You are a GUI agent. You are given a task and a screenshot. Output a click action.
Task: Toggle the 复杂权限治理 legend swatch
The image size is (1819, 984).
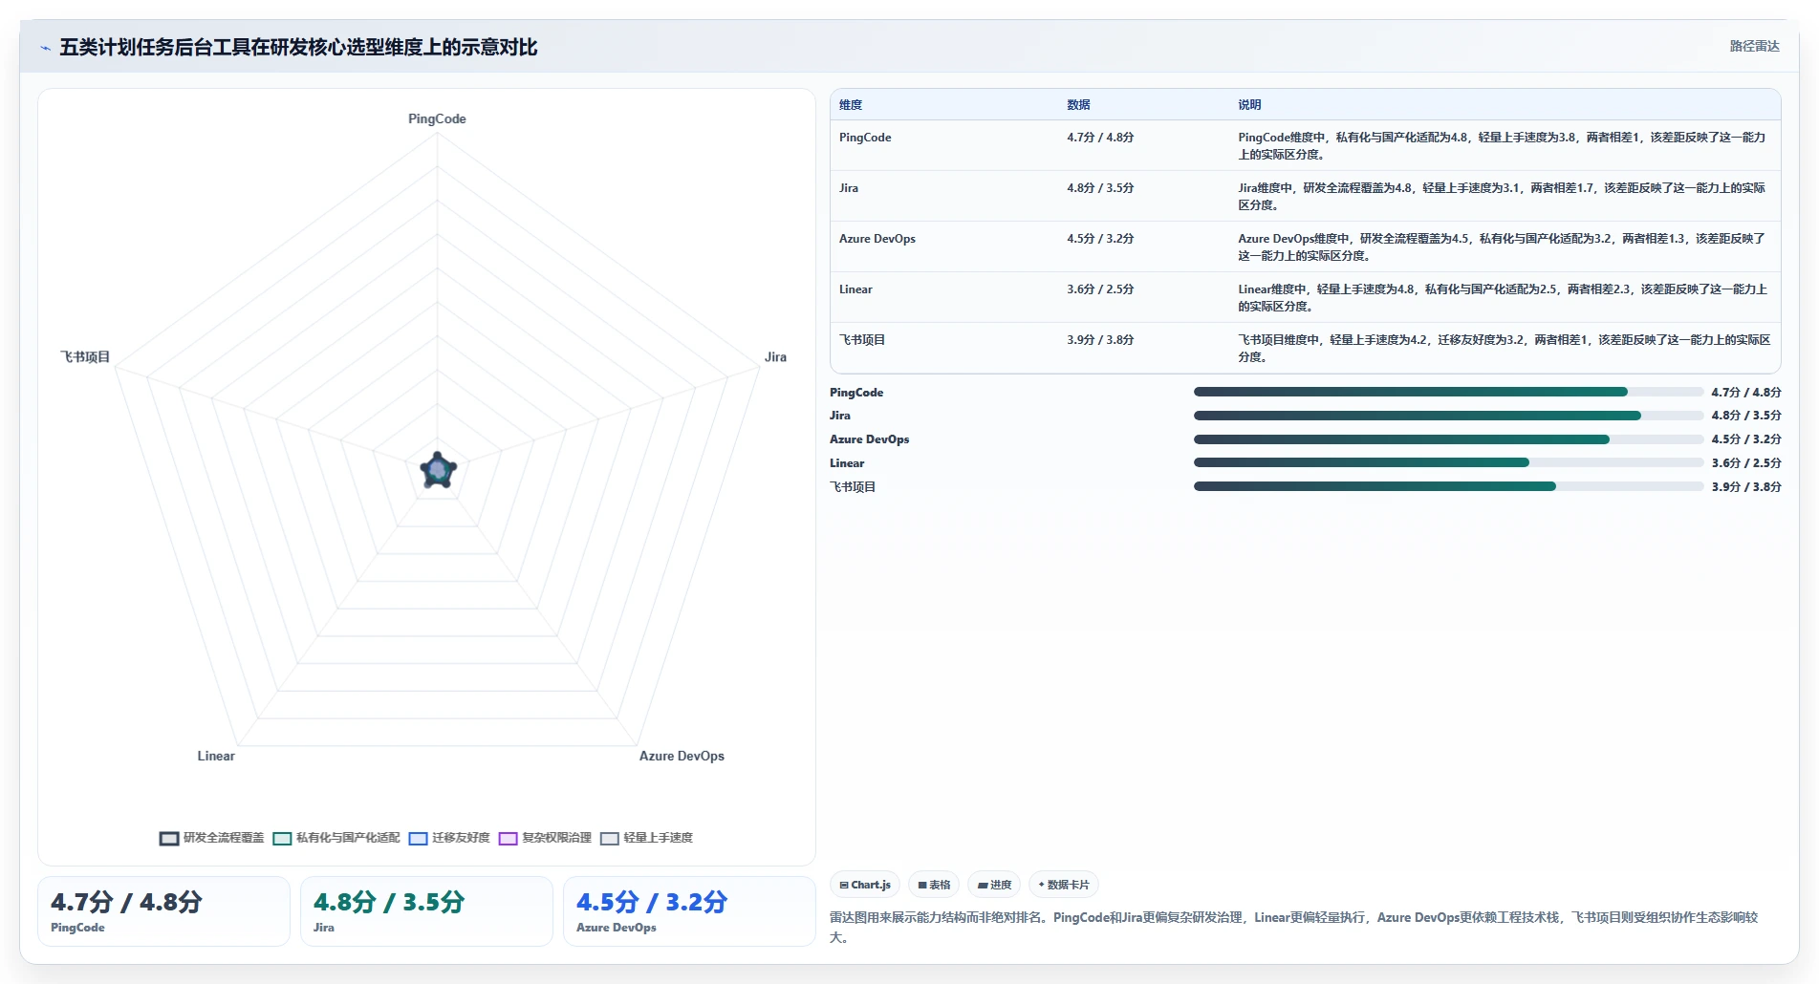(x=508, y=838)
